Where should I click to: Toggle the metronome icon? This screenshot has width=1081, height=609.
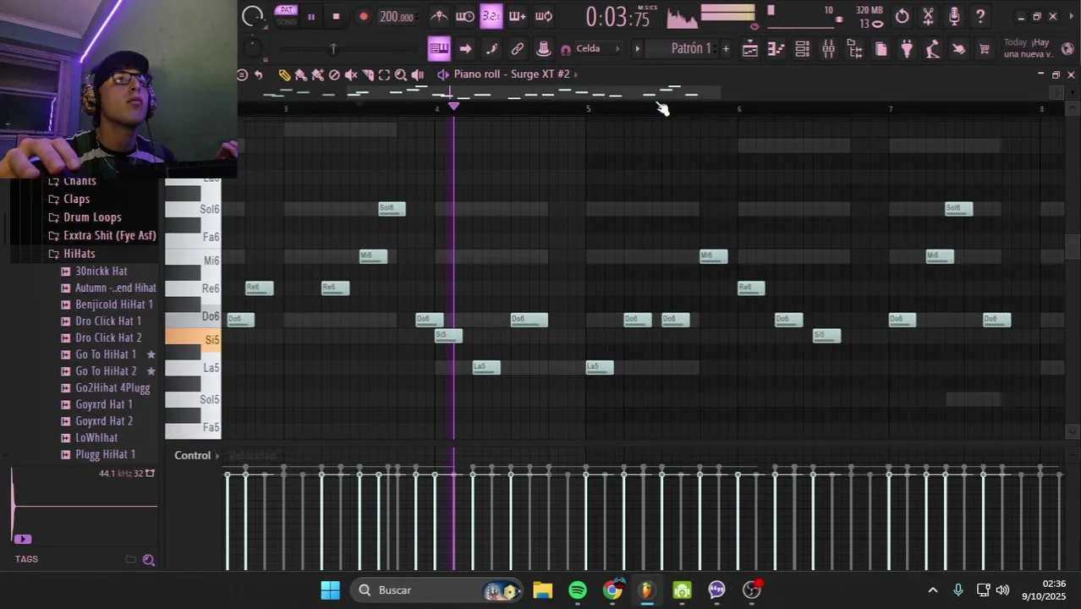pos(439,16)
